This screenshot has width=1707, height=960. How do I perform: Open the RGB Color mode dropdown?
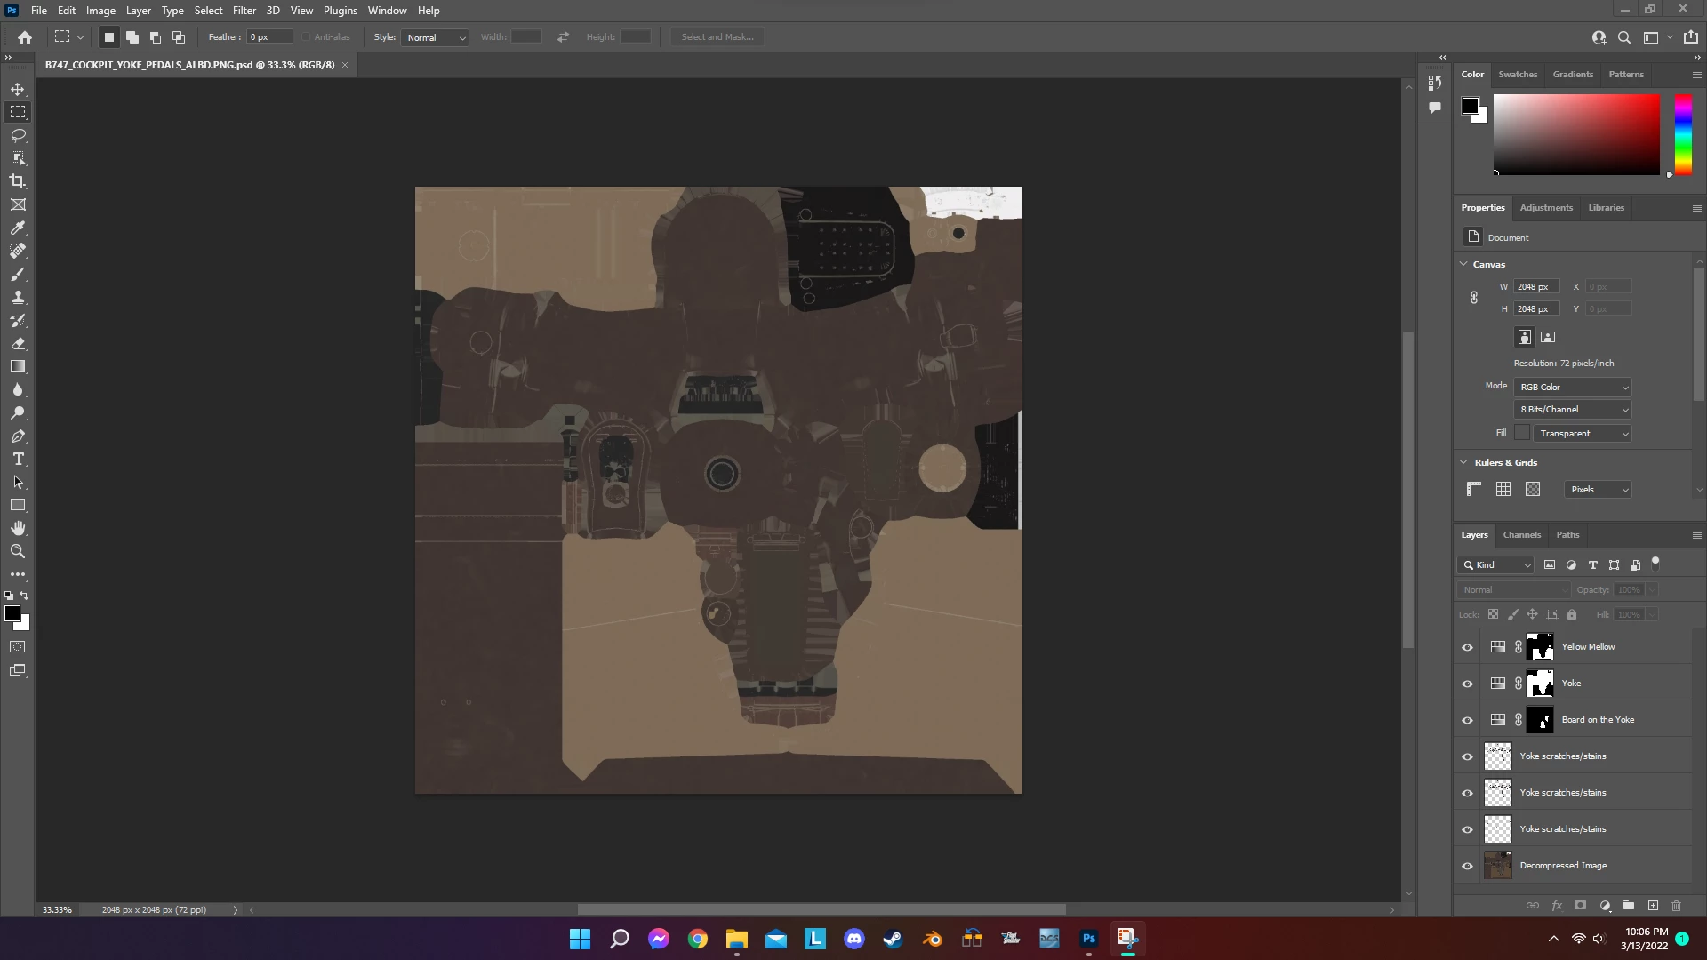[1573, 388]
